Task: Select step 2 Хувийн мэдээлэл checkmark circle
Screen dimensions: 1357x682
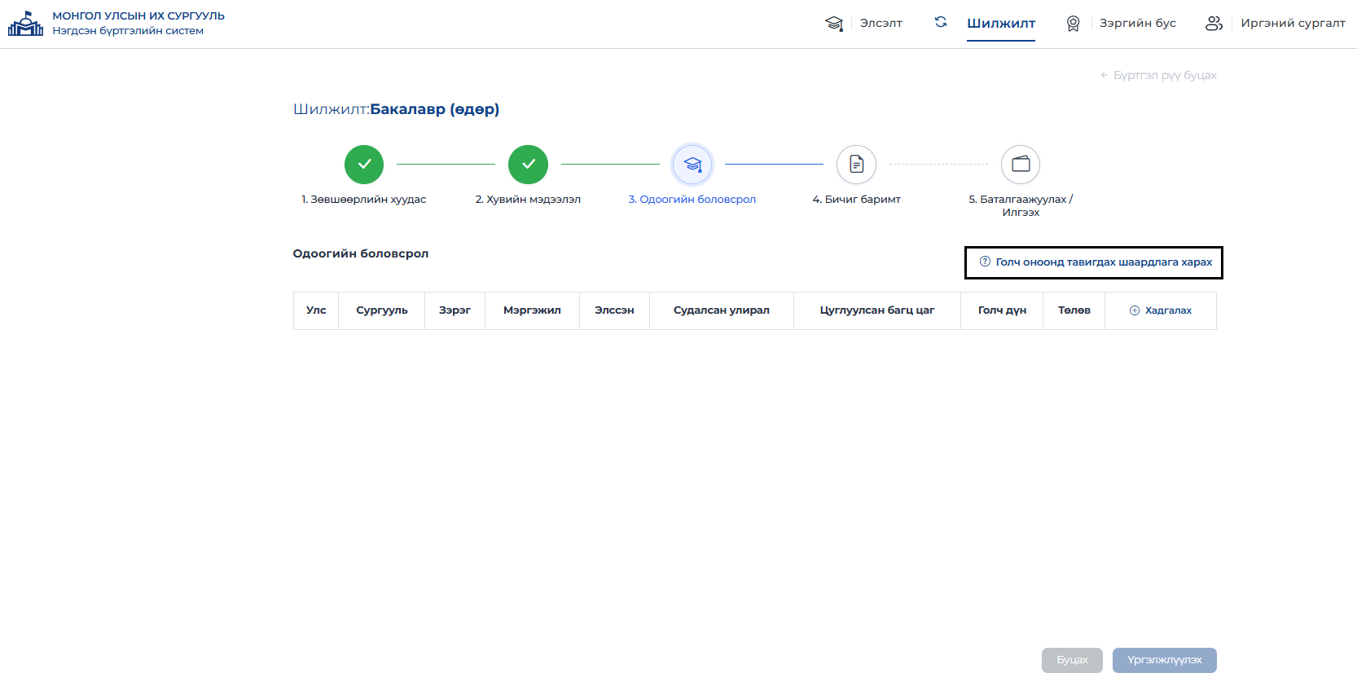Action: [x=528, y=165]
